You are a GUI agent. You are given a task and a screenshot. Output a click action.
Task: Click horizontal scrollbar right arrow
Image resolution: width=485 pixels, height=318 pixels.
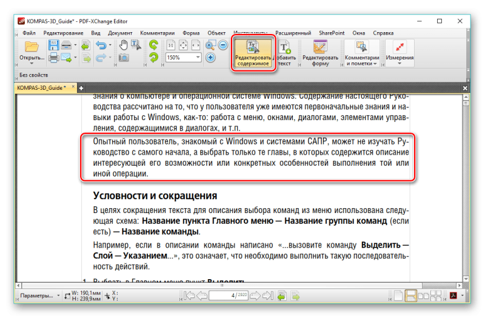tap(460, 285)
